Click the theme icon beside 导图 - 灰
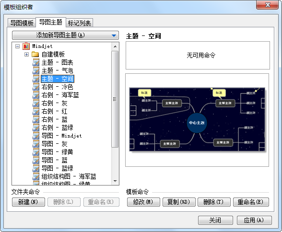Screen dimensions: 282x232 [x=36, y=144]
